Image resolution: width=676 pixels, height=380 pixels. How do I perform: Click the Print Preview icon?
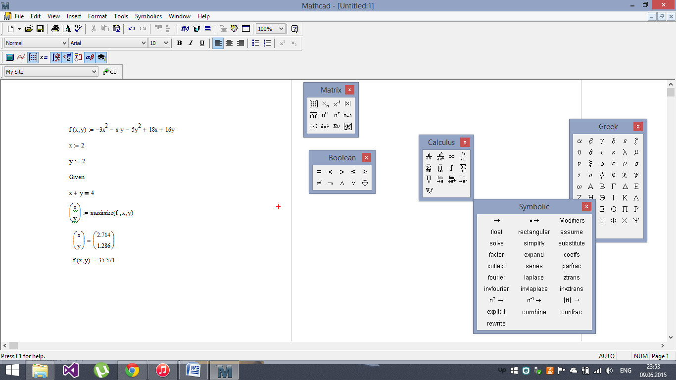(66, 29)
